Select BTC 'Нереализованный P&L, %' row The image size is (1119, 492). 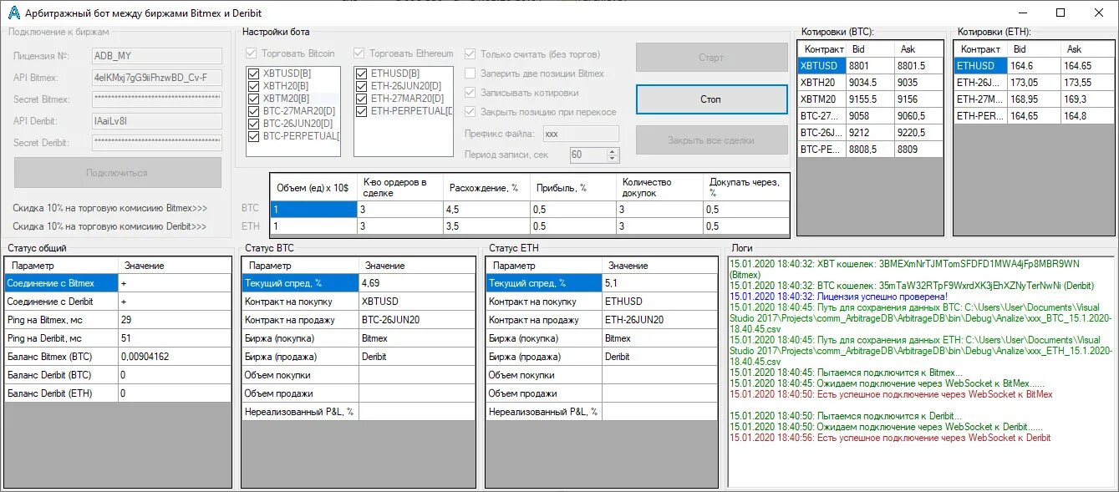tap(358, 412)
